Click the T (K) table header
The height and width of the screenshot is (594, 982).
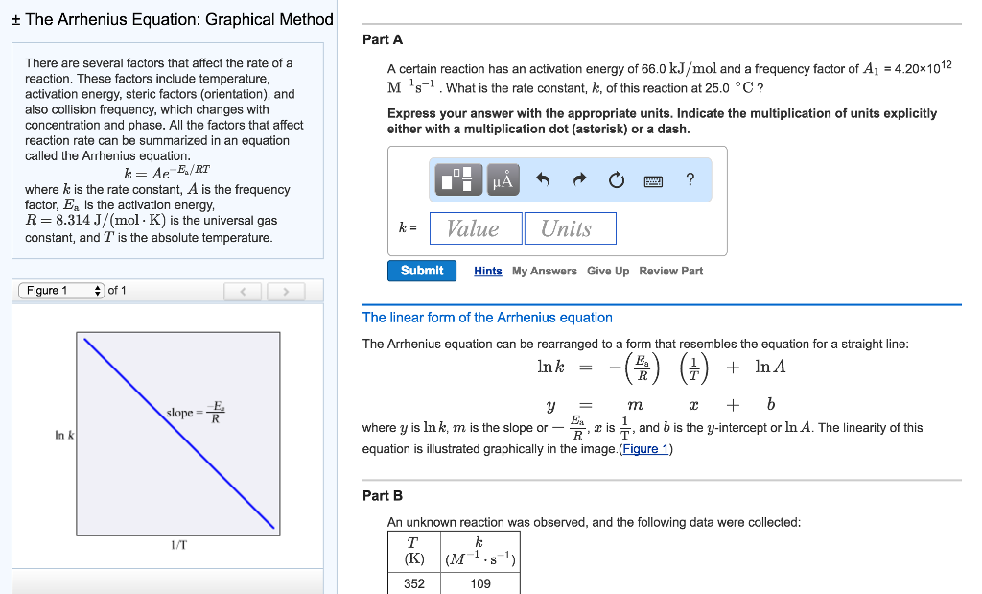pyautogui.click(x=414, y=552)
